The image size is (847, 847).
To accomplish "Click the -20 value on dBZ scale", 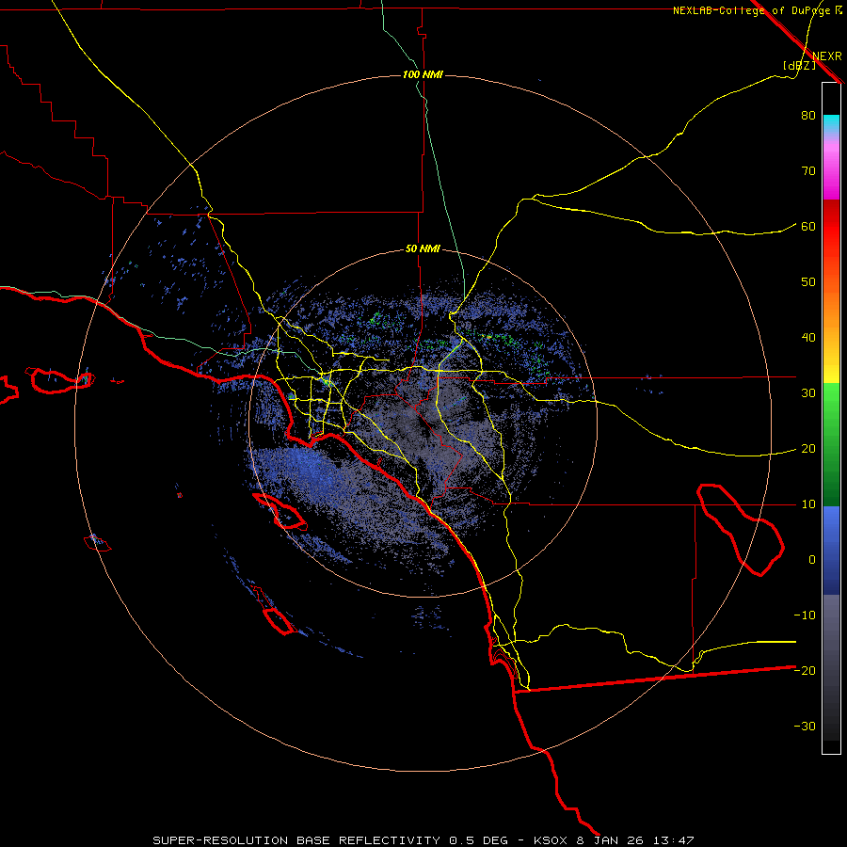I will [x=805, y=671].
